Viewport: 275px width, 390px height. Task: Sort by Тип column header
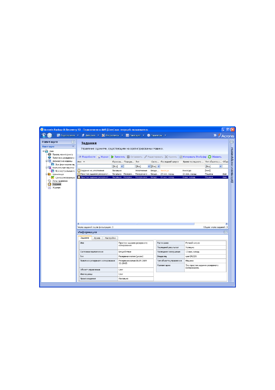click(143, 162)
